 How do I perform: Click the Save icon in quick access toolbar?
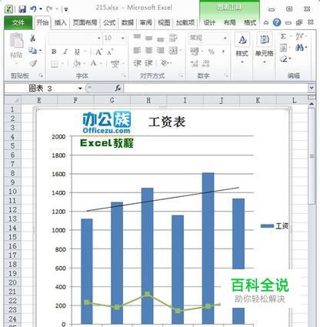coord(22,9)
